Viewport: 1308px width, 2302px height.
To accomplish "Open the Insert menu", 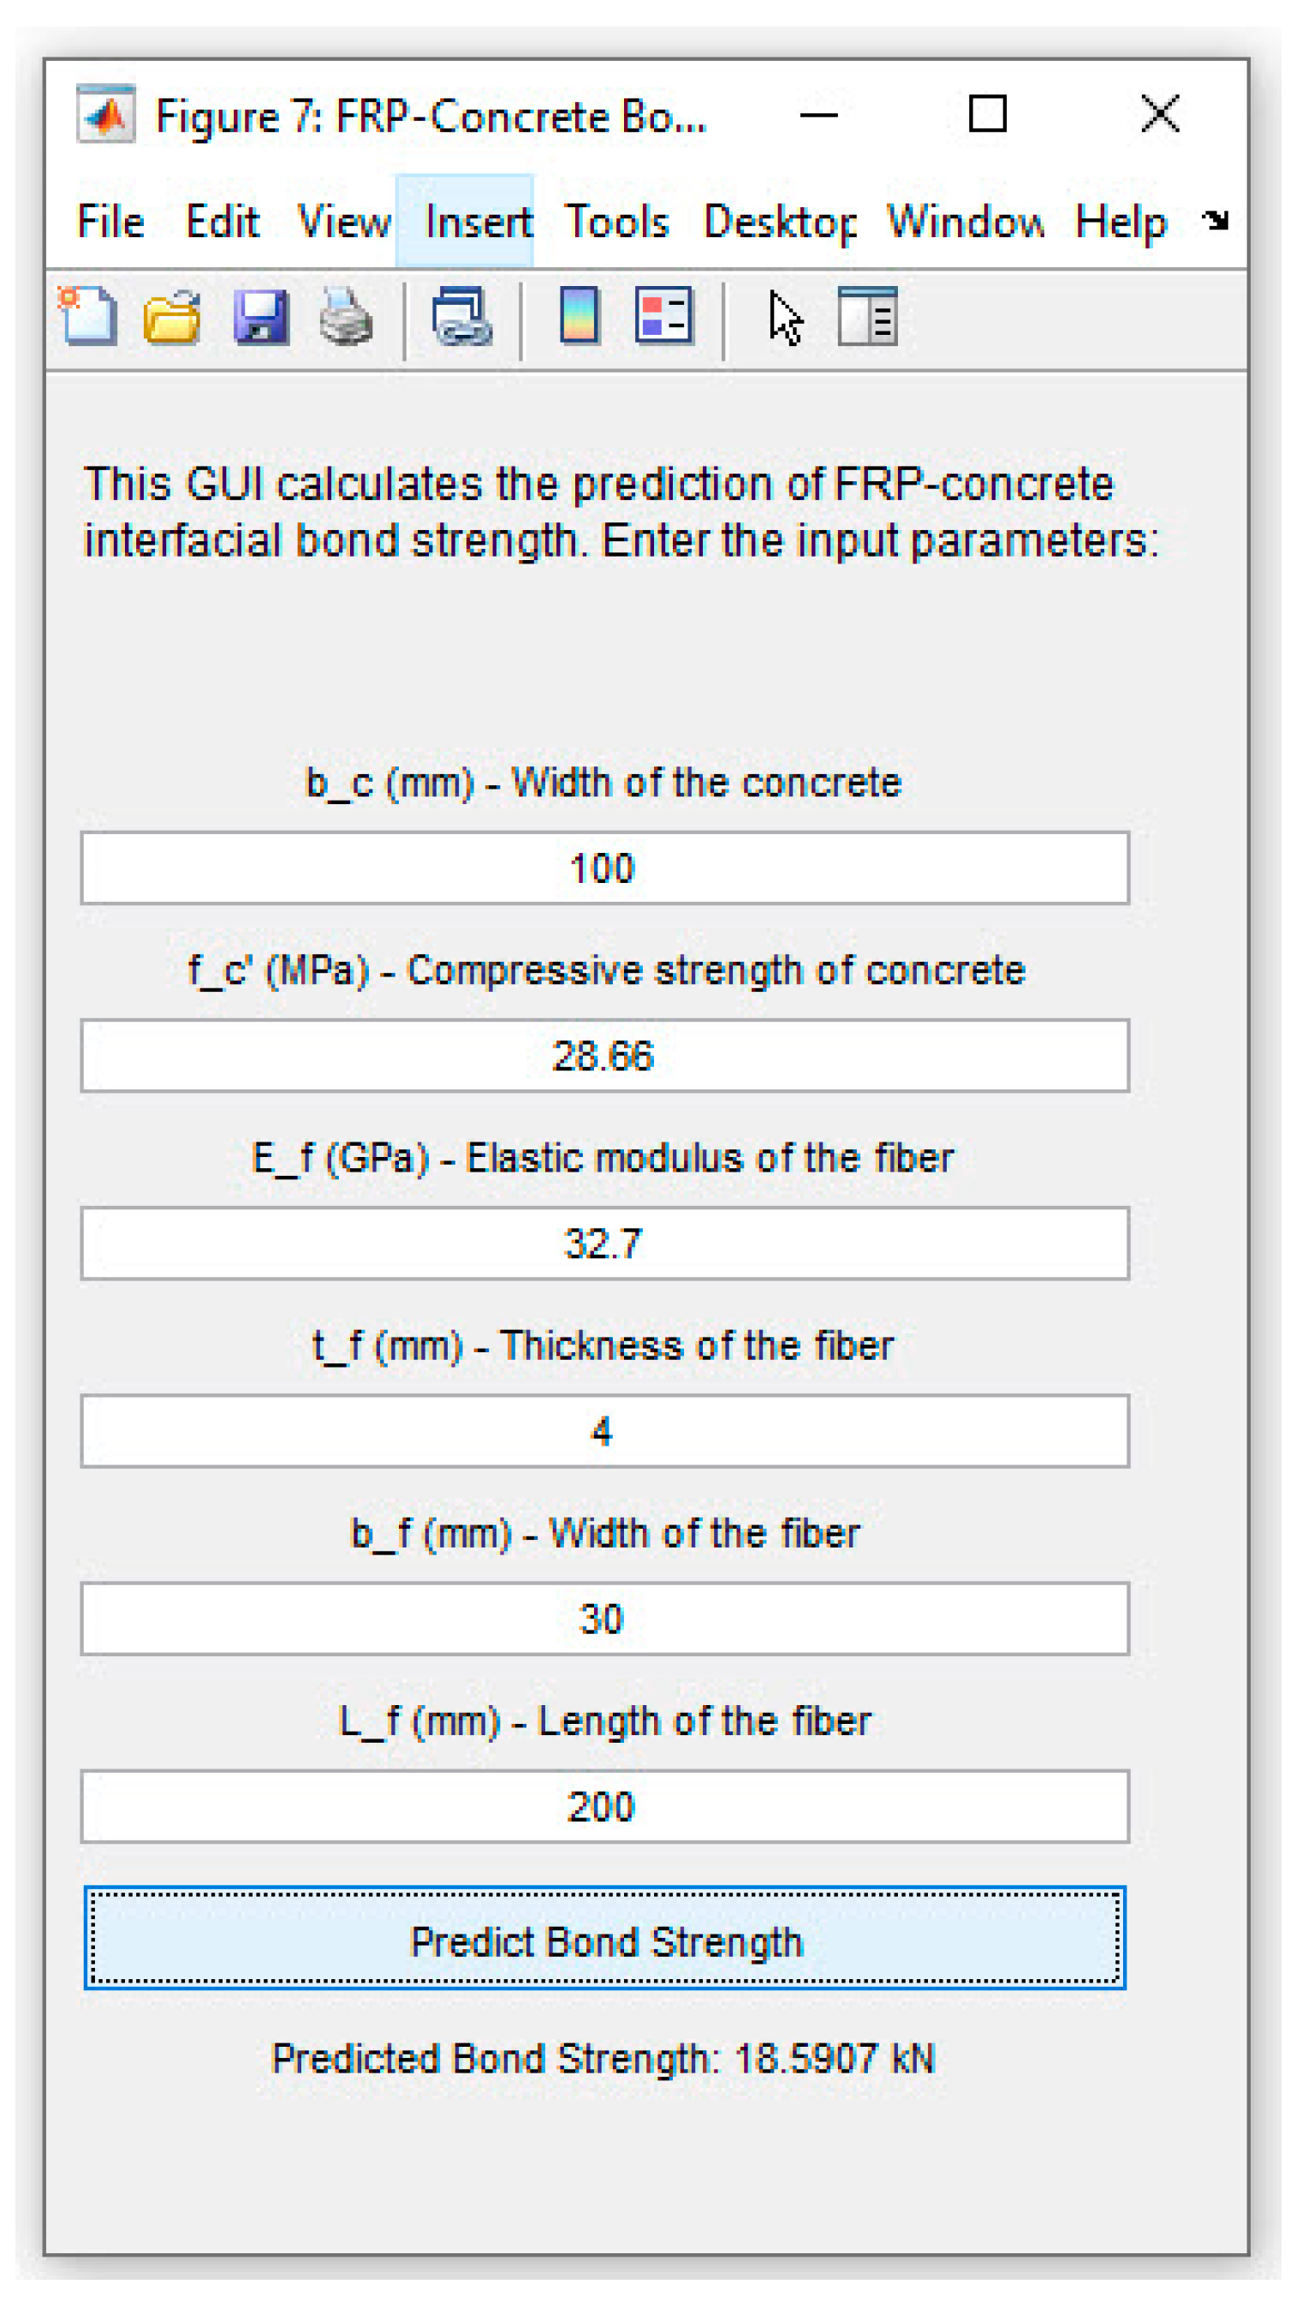I will (478, 222).
